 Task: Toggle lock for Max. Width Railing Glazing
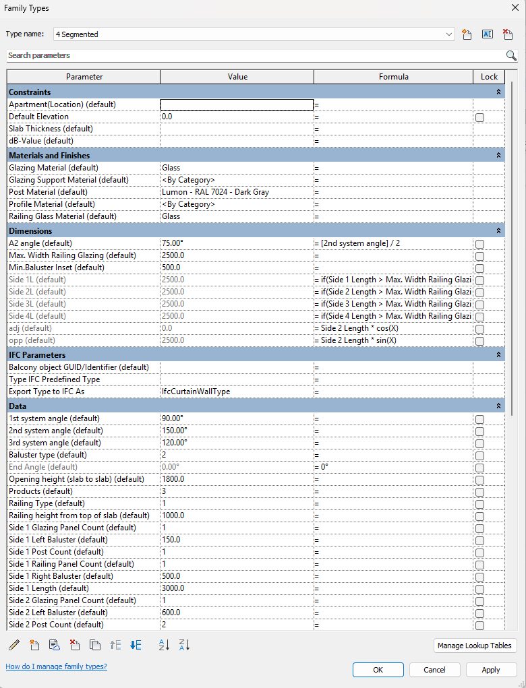[479, 256]
